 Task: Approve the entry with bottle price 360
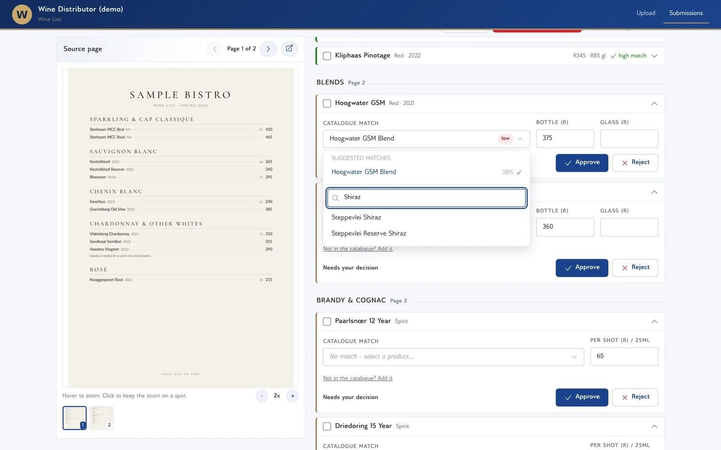point(582,268)
